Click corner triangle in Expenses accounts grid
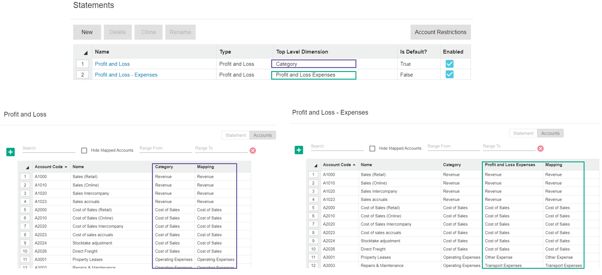This screenshot has height=275, width=602. pos(316,165)
